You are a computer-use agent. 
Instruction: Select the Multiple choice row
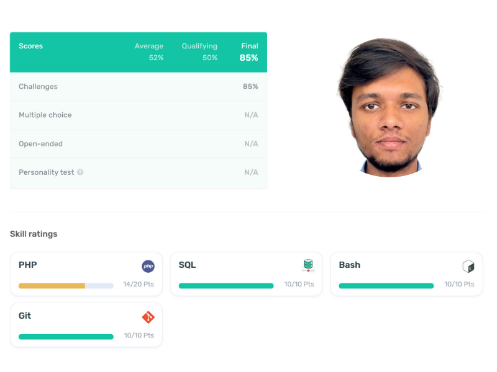[x=139, y=115]
